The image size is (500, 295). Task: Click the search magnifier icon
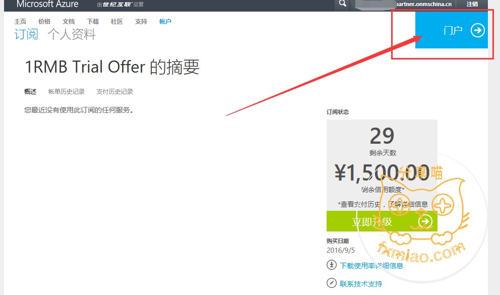(x=342, y=4)
